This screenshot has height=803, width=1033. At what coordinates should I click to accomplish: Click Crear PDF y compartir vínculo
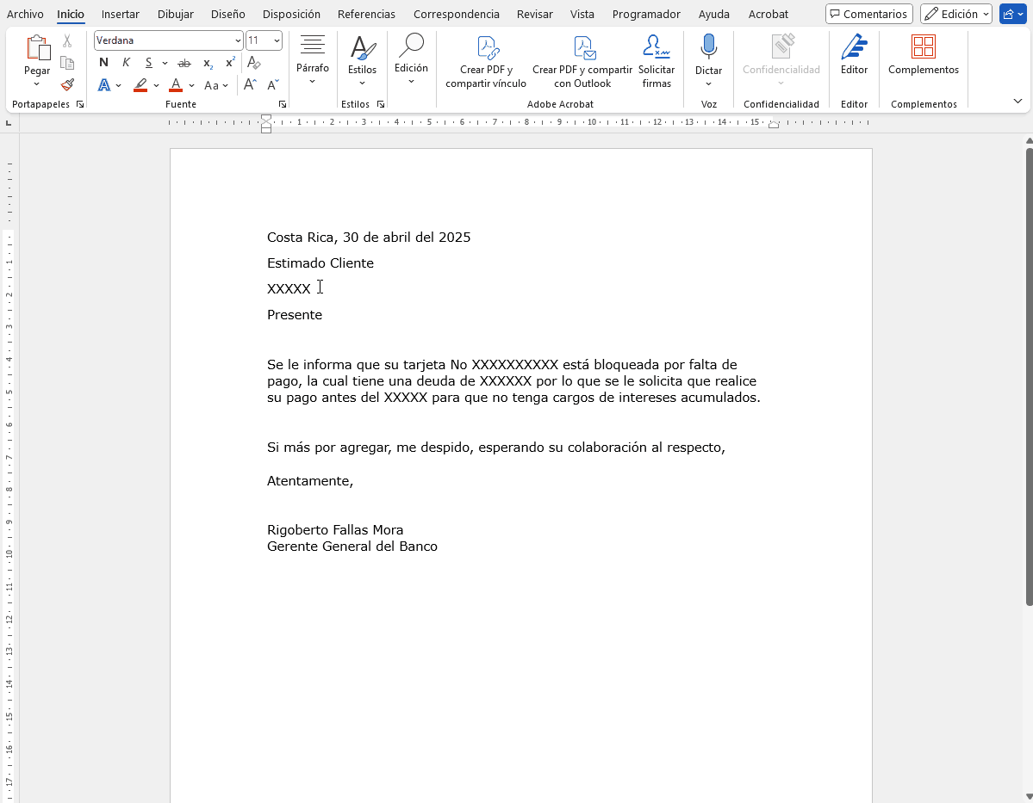coord(486,62)
